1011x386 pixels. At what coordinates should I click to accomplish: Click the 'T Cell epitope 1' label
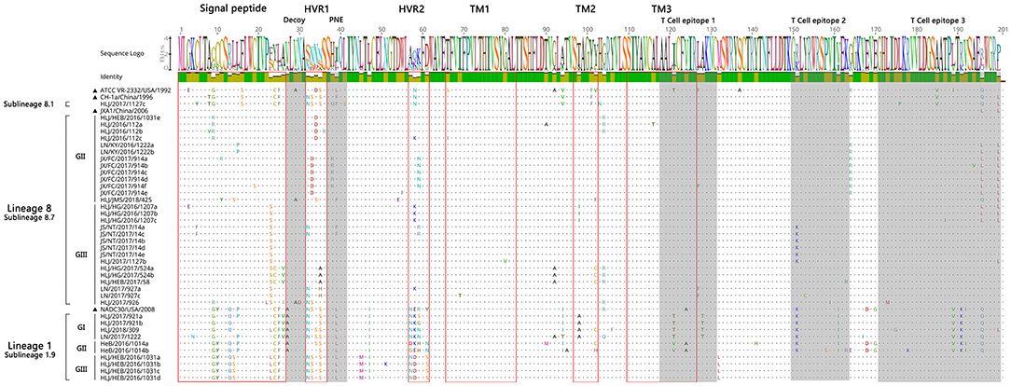(x=686, y=21)
